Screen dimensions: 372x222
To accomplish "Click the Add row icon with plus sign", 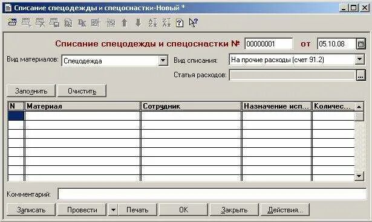I will [26, 23].
